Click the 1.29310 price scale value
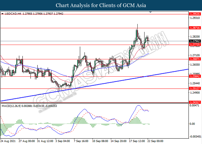202x144 pixels. (x=195, y=18)
